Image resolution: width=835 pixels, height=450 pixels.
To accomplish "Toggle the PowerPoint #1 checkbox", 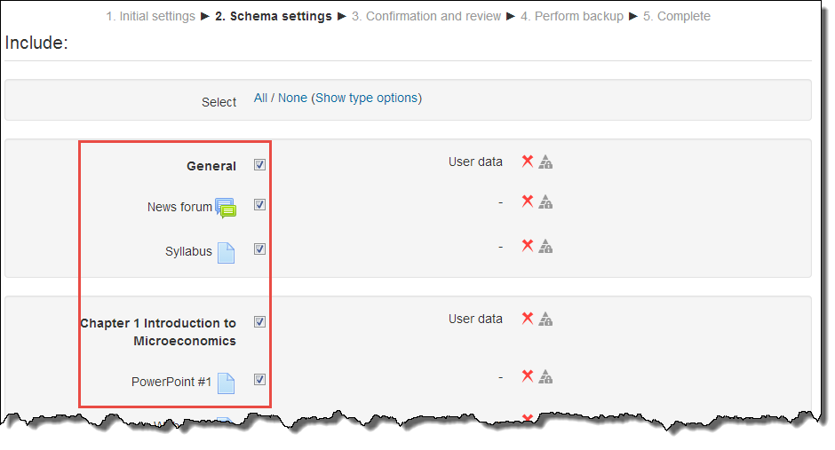I will 259,380.
